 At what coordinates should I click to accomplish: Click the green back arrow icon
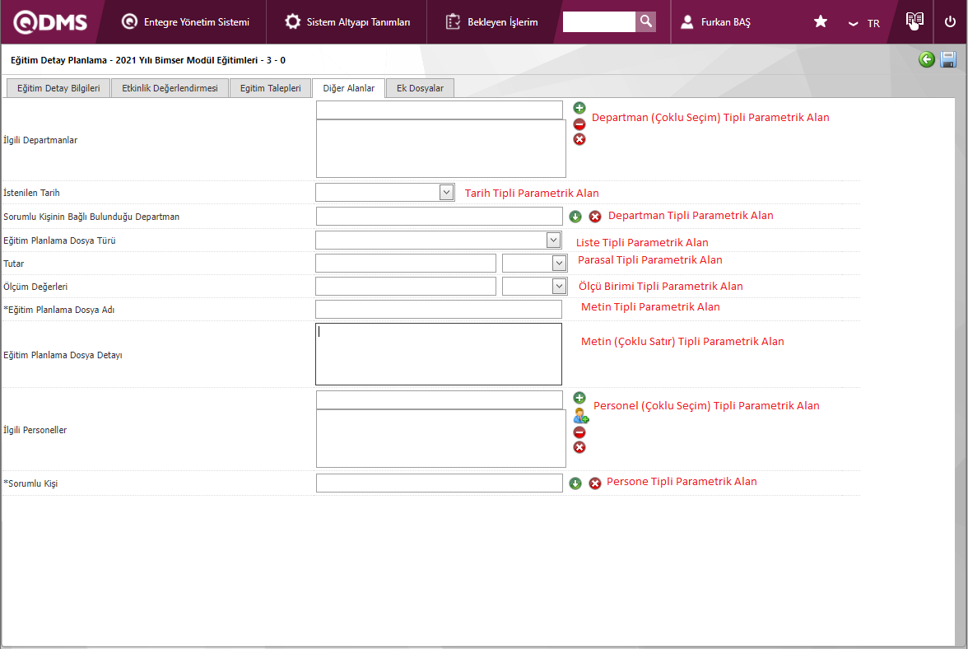927,59
